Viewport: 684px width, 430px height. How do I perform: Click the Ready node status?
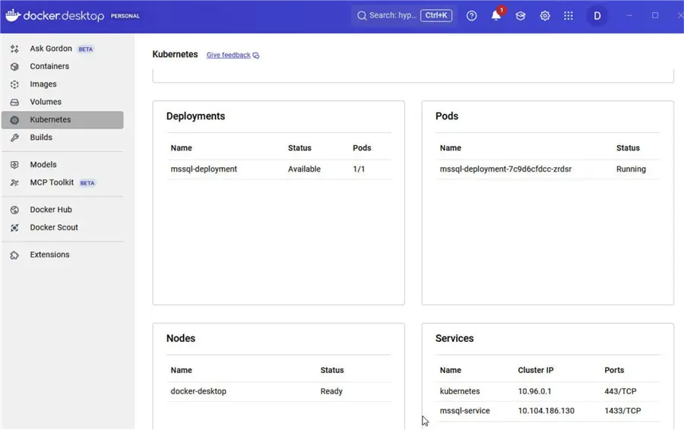pyautogui.click(x=331, y=391)
